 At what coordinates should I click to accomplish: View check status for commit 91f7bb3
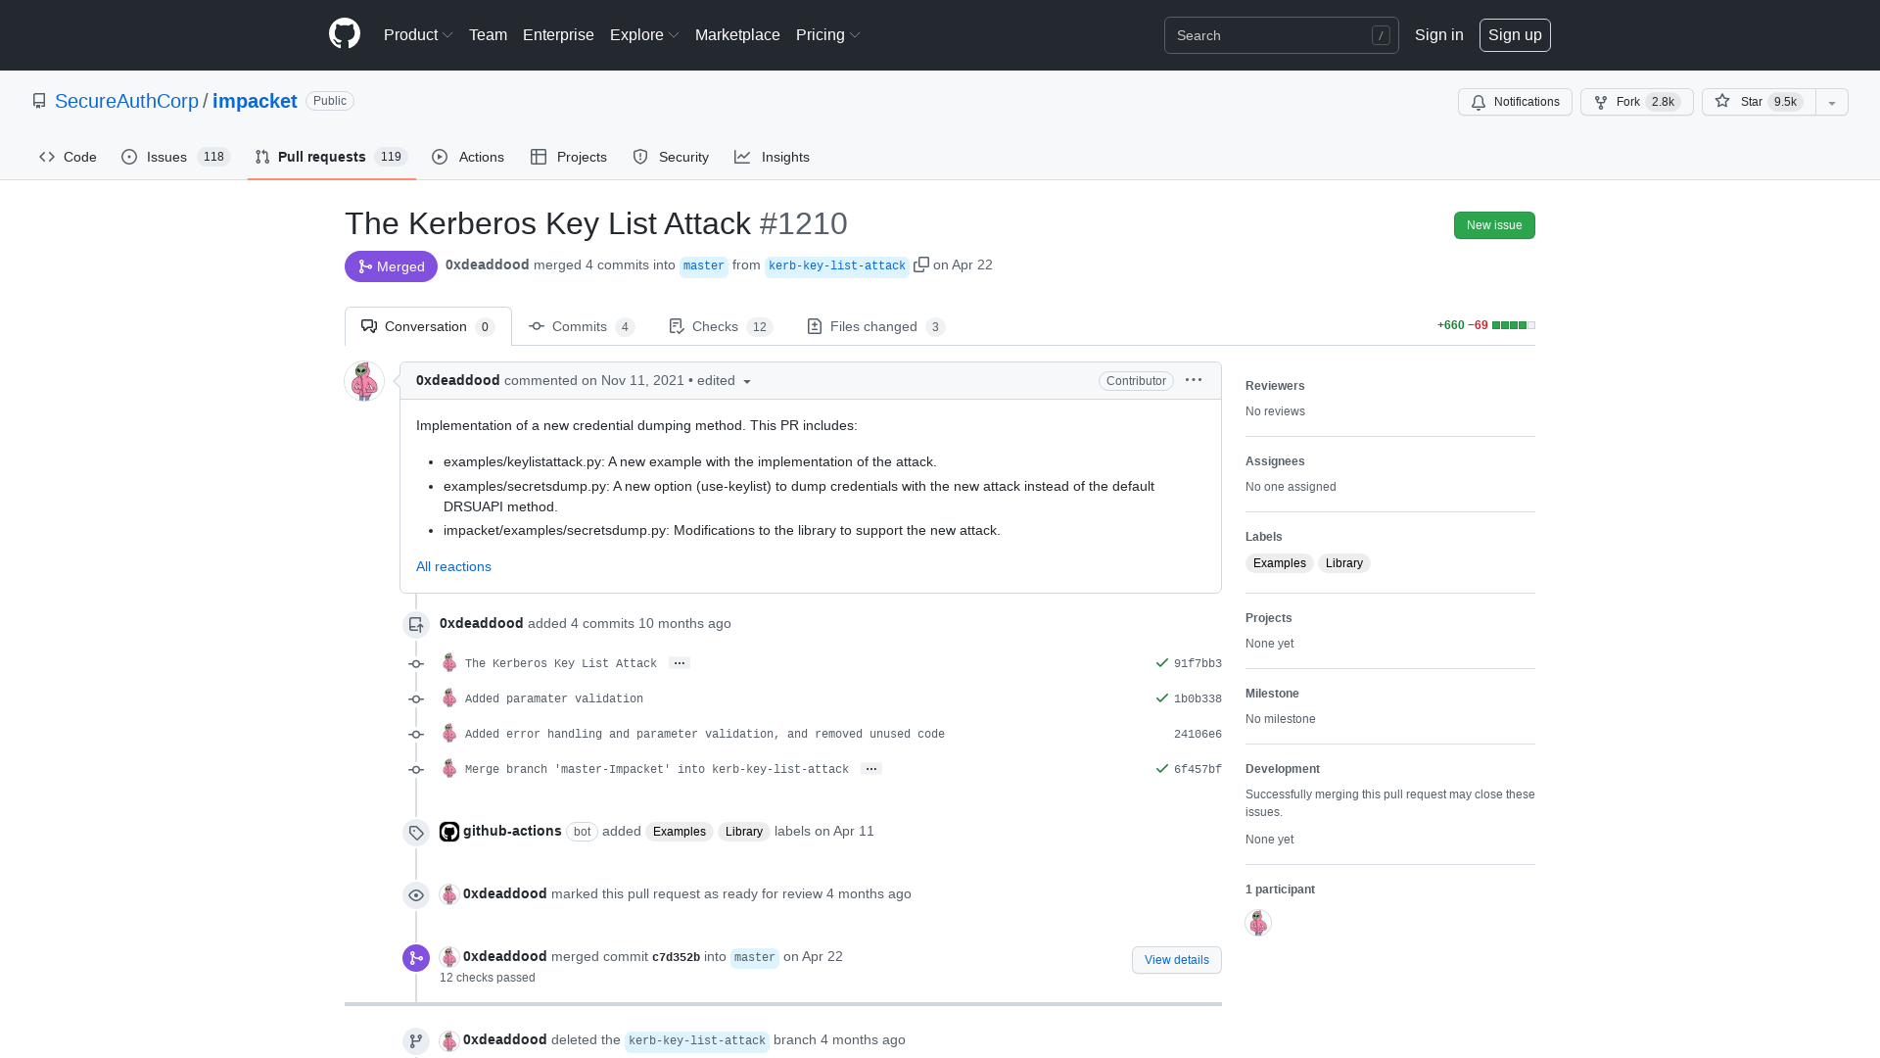[x=1162, y=663]
